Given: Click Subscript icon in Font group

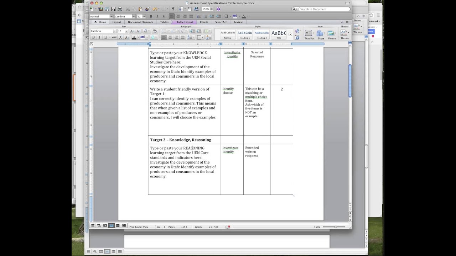Looking at the screenshot, I should click(x=126, y=37).
